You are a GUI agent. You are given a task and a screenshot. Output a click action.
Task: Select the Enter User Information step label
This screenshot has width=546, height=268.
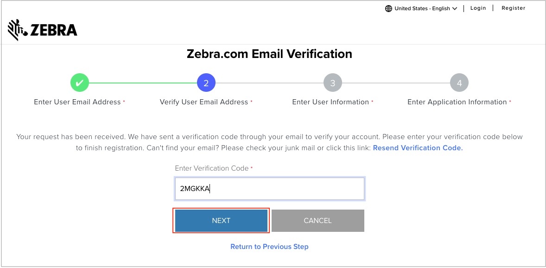click(330, 102)
